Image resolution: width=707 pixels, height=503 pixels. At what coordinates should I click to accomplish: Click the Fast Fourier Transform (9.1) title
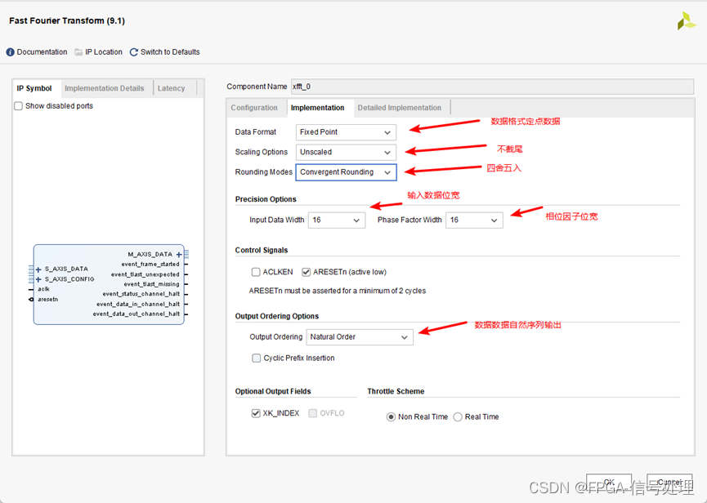[x=67, y=20]
